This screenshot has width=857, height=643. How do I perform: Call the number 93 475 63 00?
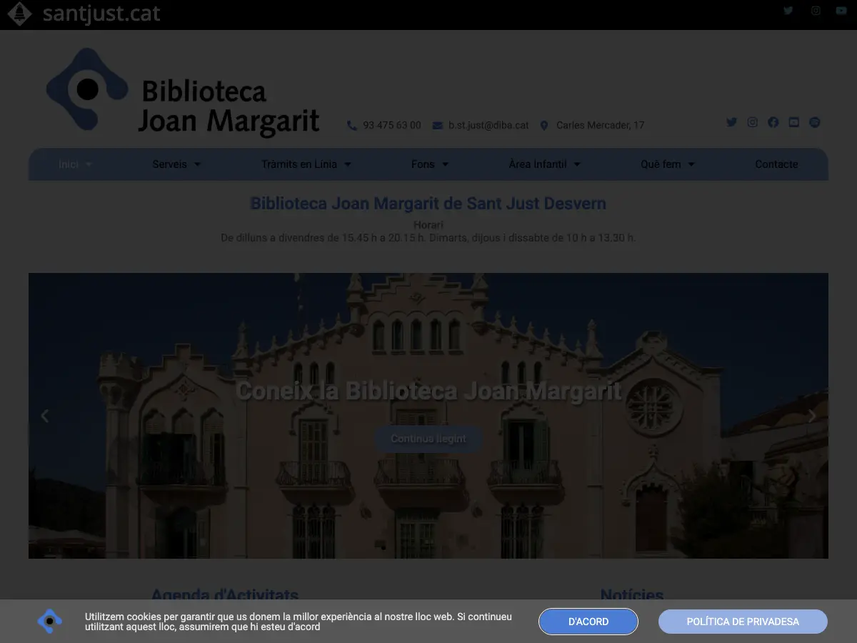coord(392,126)
